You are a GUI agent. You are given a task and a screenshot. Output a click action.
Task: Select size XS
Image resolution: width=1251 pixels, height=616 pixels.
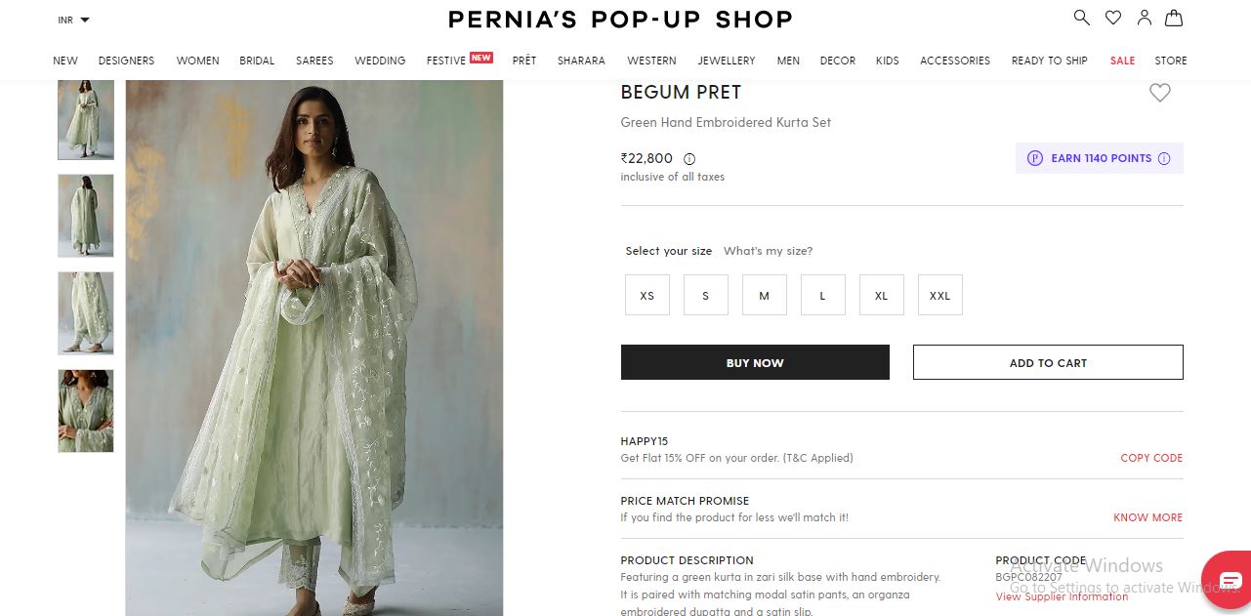[647, 295]
